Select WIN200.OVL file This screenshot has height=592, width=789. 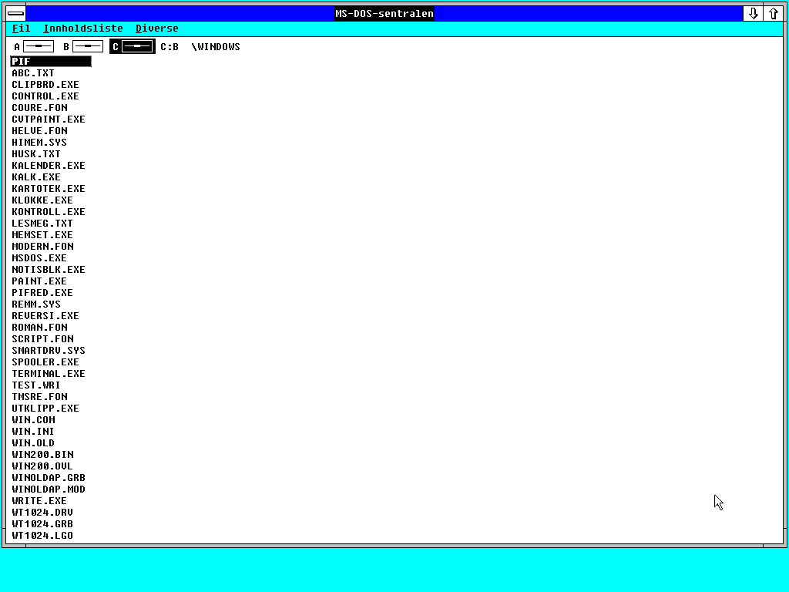(x=42, y=466)
